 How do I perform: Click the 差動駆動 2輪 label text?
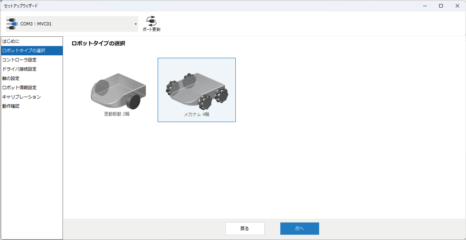[117, 114]
